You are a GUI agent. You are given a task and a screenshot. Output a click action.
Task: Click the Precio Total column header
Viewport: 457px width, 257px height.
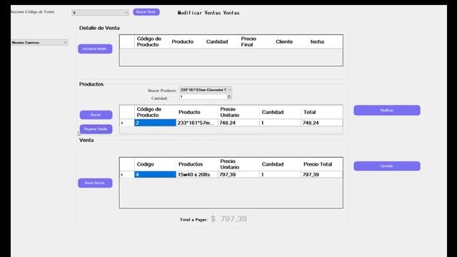(x=322, y=164)
